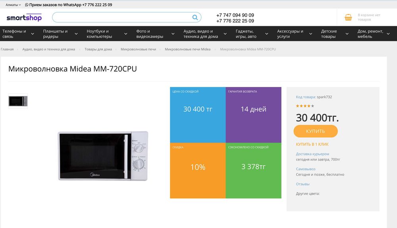
Task: Click Код товара link
Action: point(306,97)
